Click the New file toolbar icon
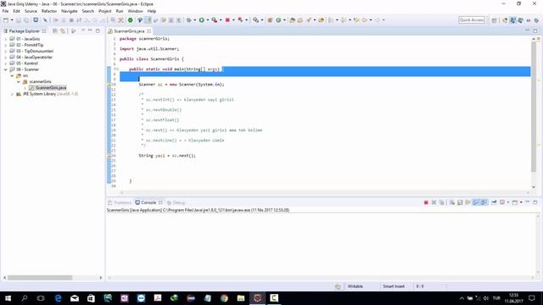Viewport: 543px width, 305px height. click(6, 20)
